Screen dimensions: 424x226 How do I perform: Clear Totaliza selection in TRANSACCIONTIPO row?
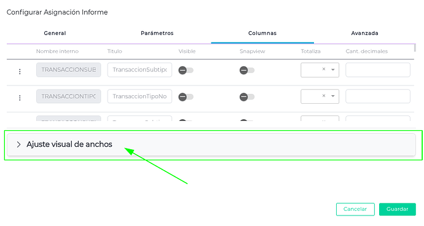click(x=324, y=96)
